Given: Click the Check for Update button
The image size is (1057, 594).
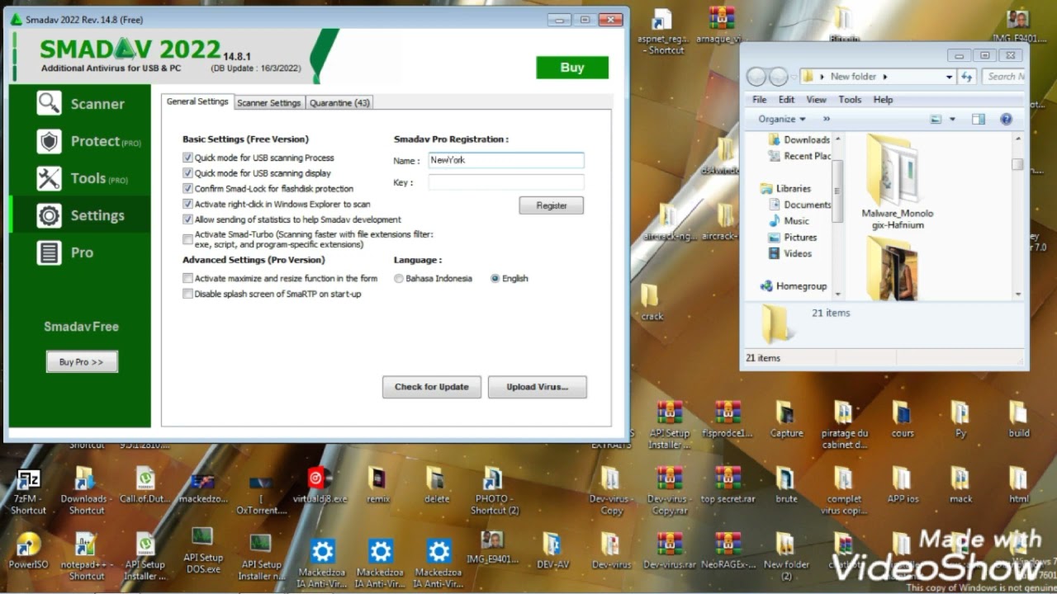Looking at the screenshot, I should coord(431,387).
